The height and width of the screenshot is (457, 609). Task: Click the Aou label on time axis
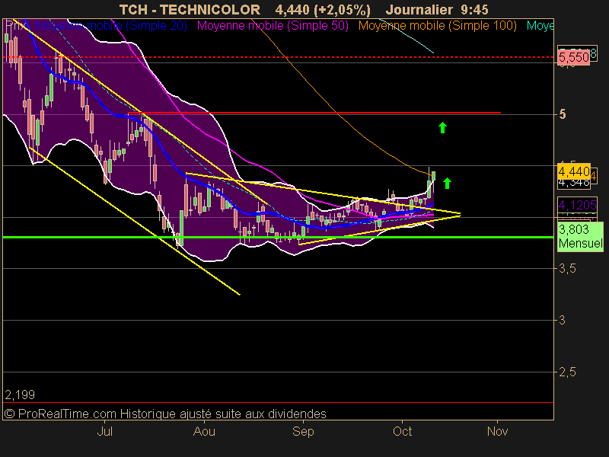pyautogui.click(x=204, y=431)
